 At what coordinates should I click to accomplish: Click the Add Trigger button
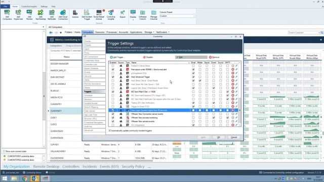(117, 57)
